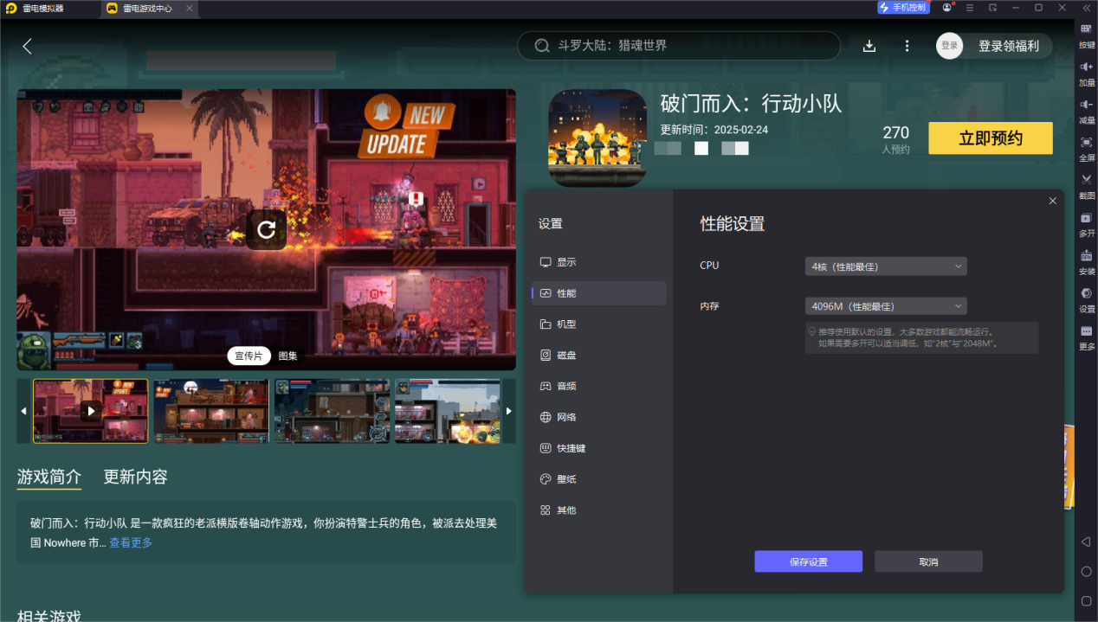This screenshot has width=1098, height=622.
Task: Select 显示 in settings sidebar
Action: pos(599,262)
